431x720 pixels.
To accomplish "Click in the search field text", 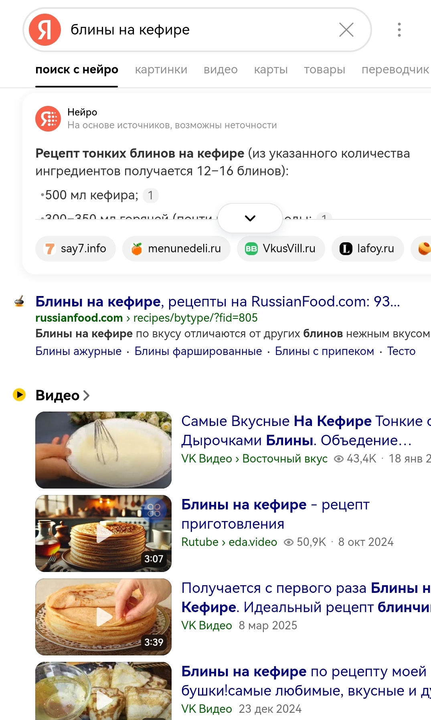I will [x=130, y=30].
